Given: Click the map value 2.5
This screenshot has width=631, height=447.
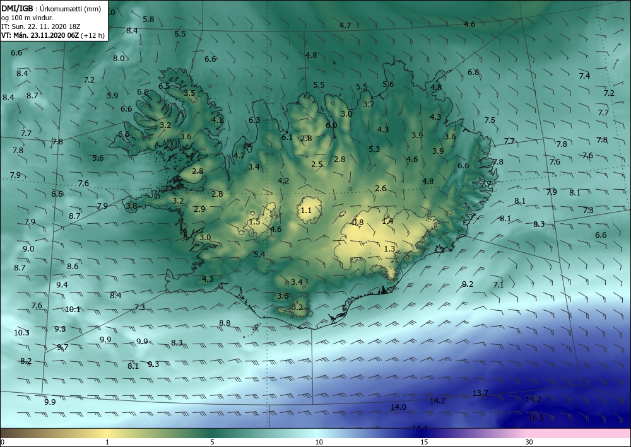Looking at the screenshot, I should click(x=317, y=165).
